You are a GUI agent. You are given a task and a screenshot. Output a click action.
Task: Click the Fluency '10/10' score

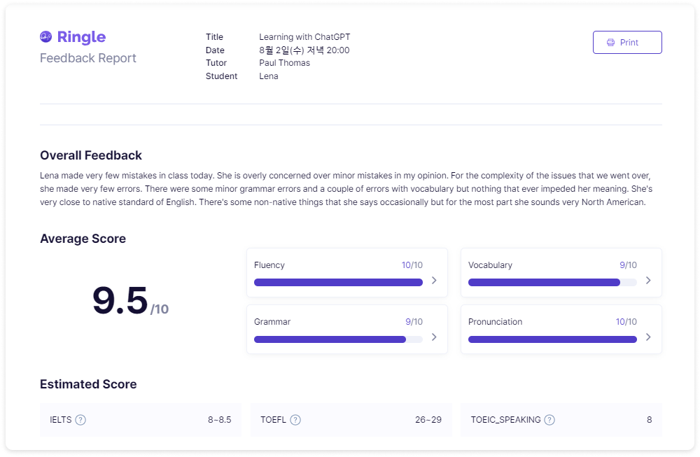[412, 265]
